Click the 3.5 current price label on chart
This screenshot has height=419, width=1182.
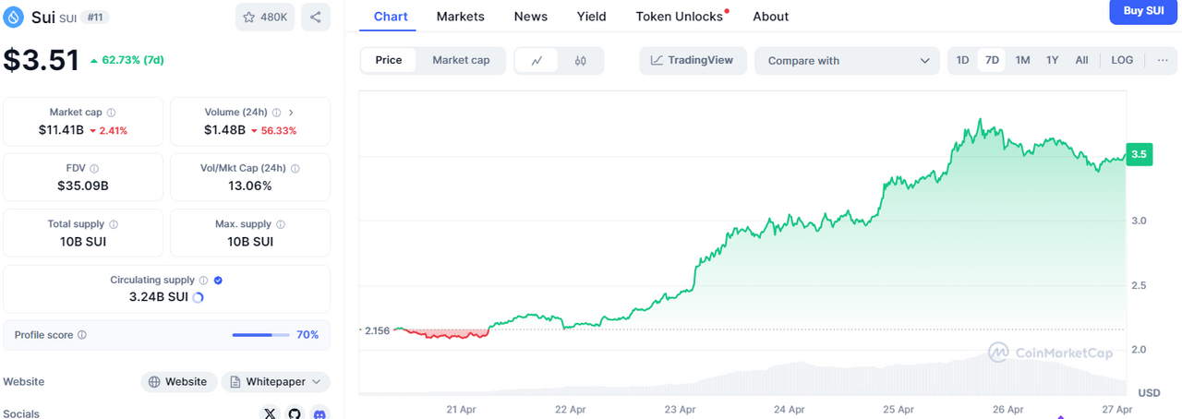coord(1139,154)
